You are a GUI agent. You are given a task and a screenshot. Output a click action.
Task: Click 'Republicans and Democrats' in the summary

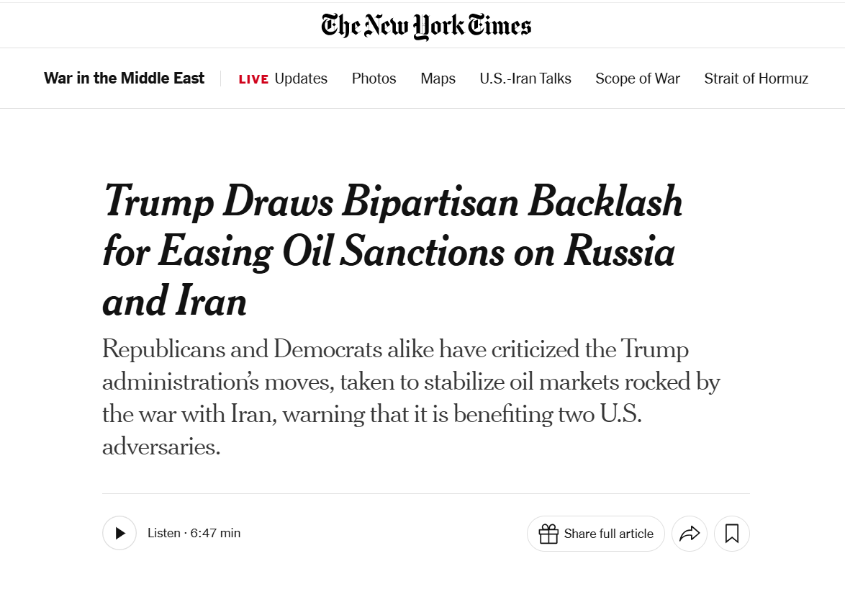coord(242,349)
